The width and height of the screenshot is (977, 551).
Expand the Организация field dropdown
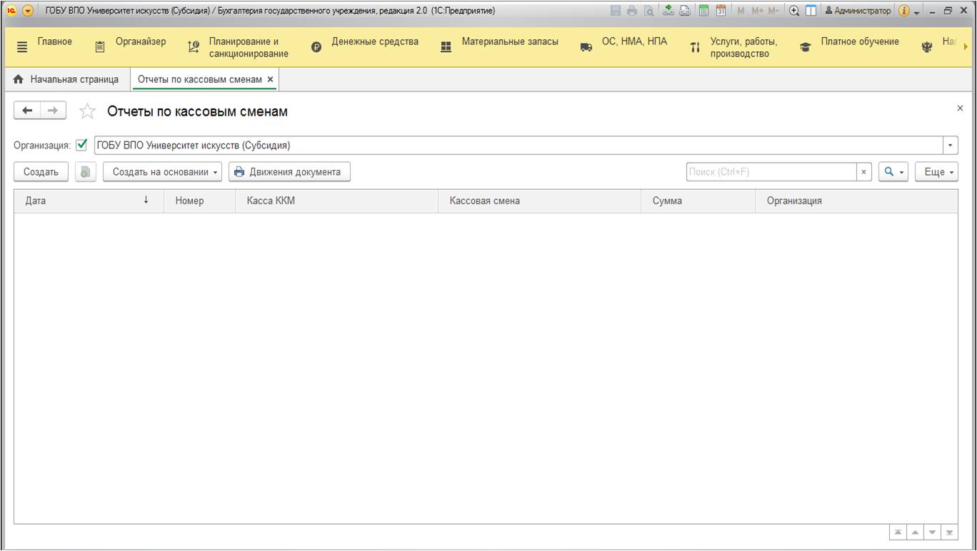[x=951, y=145]
